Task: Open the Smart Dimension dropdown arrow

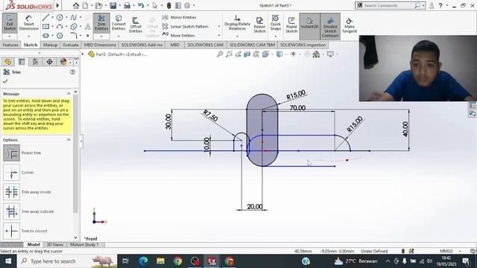Action: coord(28,36)
